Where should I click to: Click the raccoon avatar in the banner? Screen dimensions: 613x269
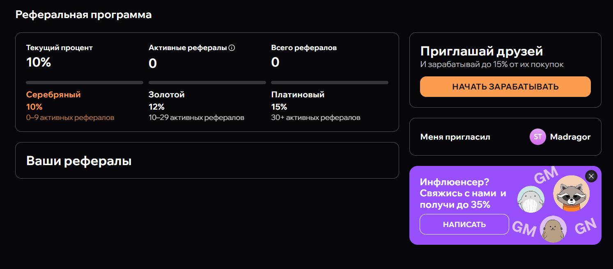(x=571, y=193)
